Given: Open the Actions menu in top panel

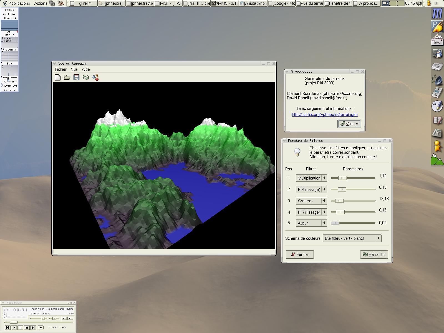Looking at the screenshot, I should click(41, 3).
